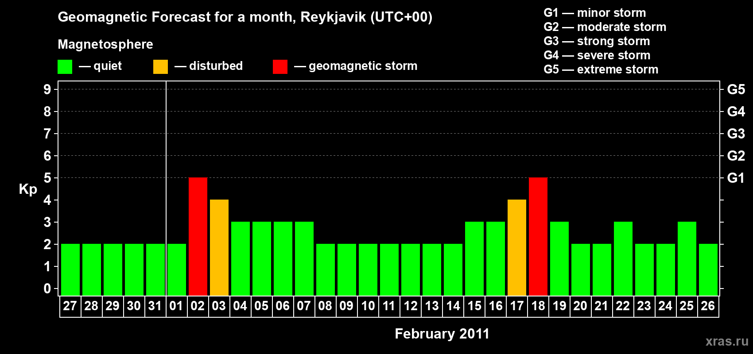This screenshot has width=753, height=354.
Task: Click the 'G2 — moderate storm' legend line
Action: pyautogui.click(x=605, y=27)
